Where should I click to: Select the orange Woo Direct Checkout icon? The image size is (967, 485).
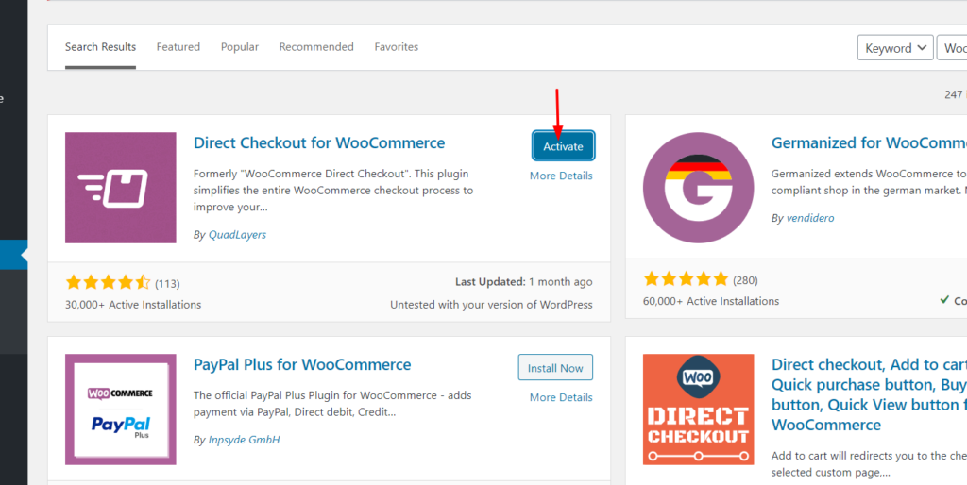698,410
